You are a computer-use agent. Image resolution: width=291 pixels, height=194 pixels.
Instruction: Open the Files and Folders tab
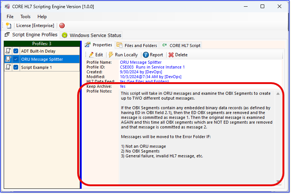(x=137, y=45)
